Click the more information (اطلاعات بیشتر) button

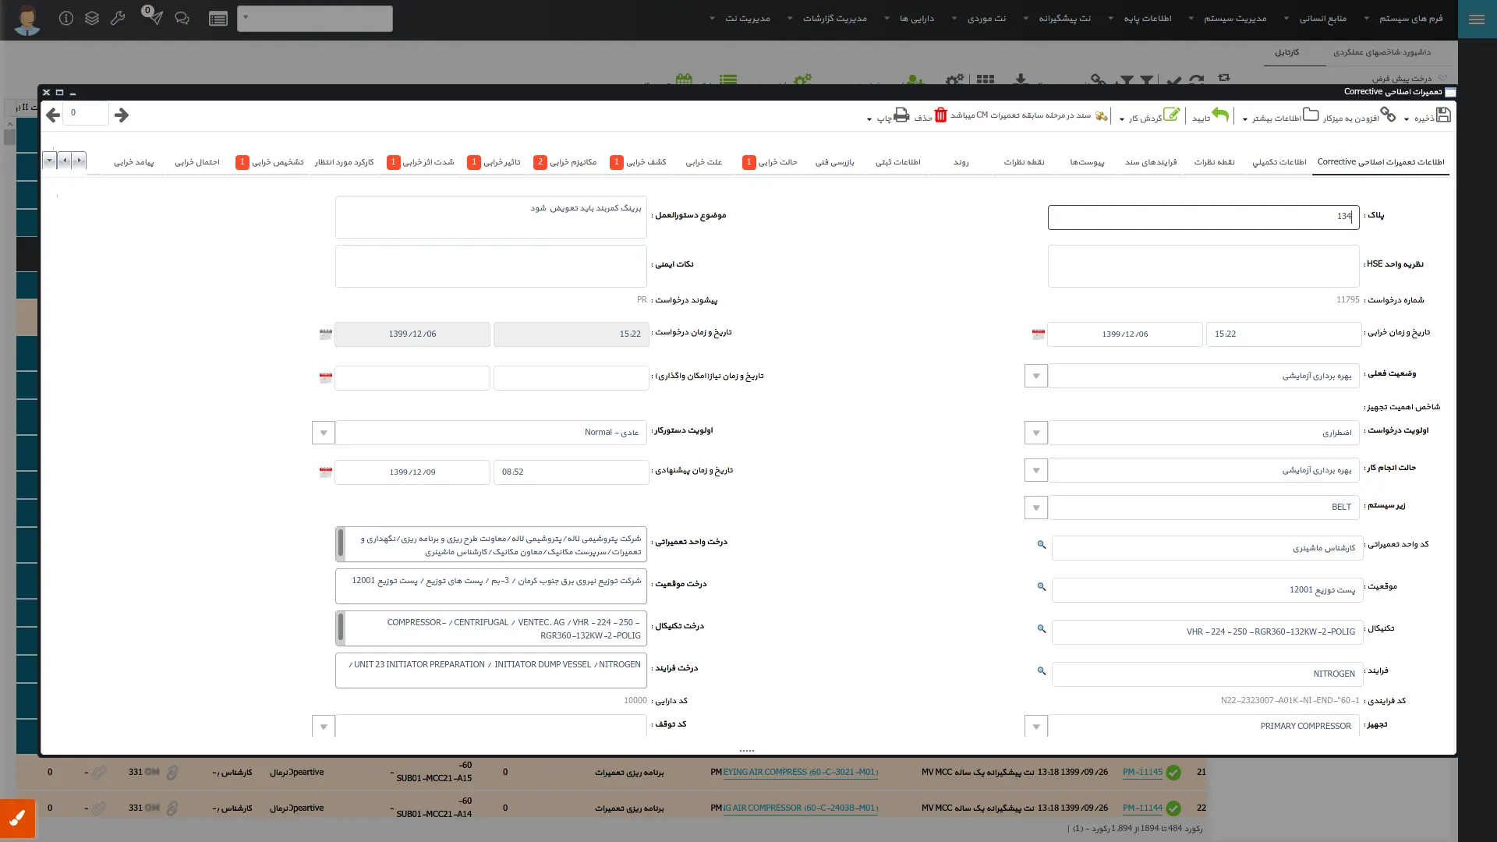1280,118
